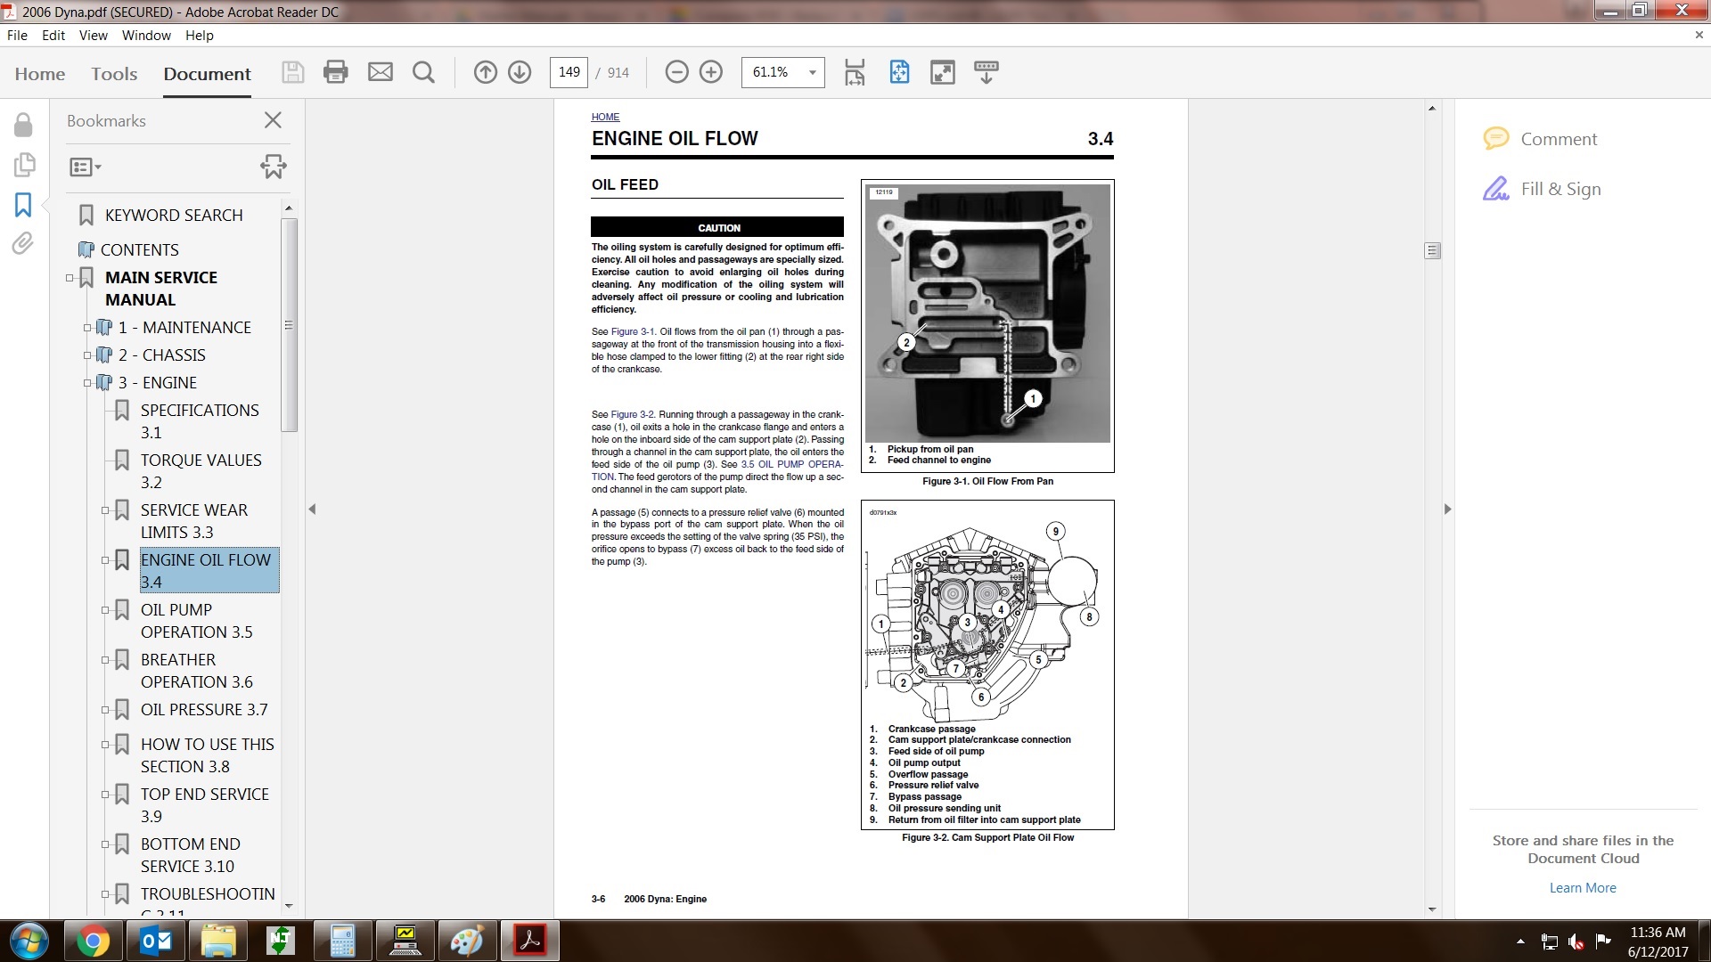Click the page number input field
This screenshot has height=962, width=1711.
(x=569, y=72)
